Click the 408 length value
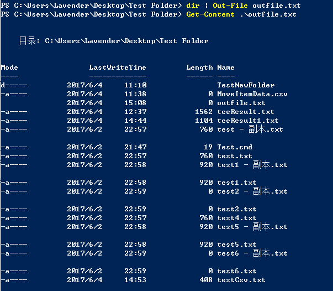333x291 pixels. [206, 280]
